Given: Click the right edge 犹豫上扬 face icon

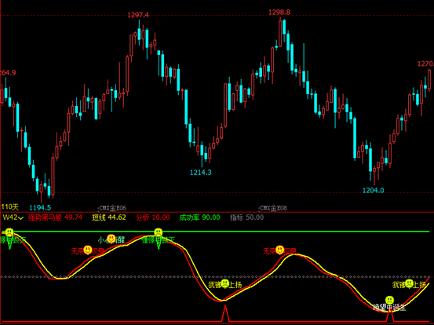Looking at the screenshot, I should point(409,283).
